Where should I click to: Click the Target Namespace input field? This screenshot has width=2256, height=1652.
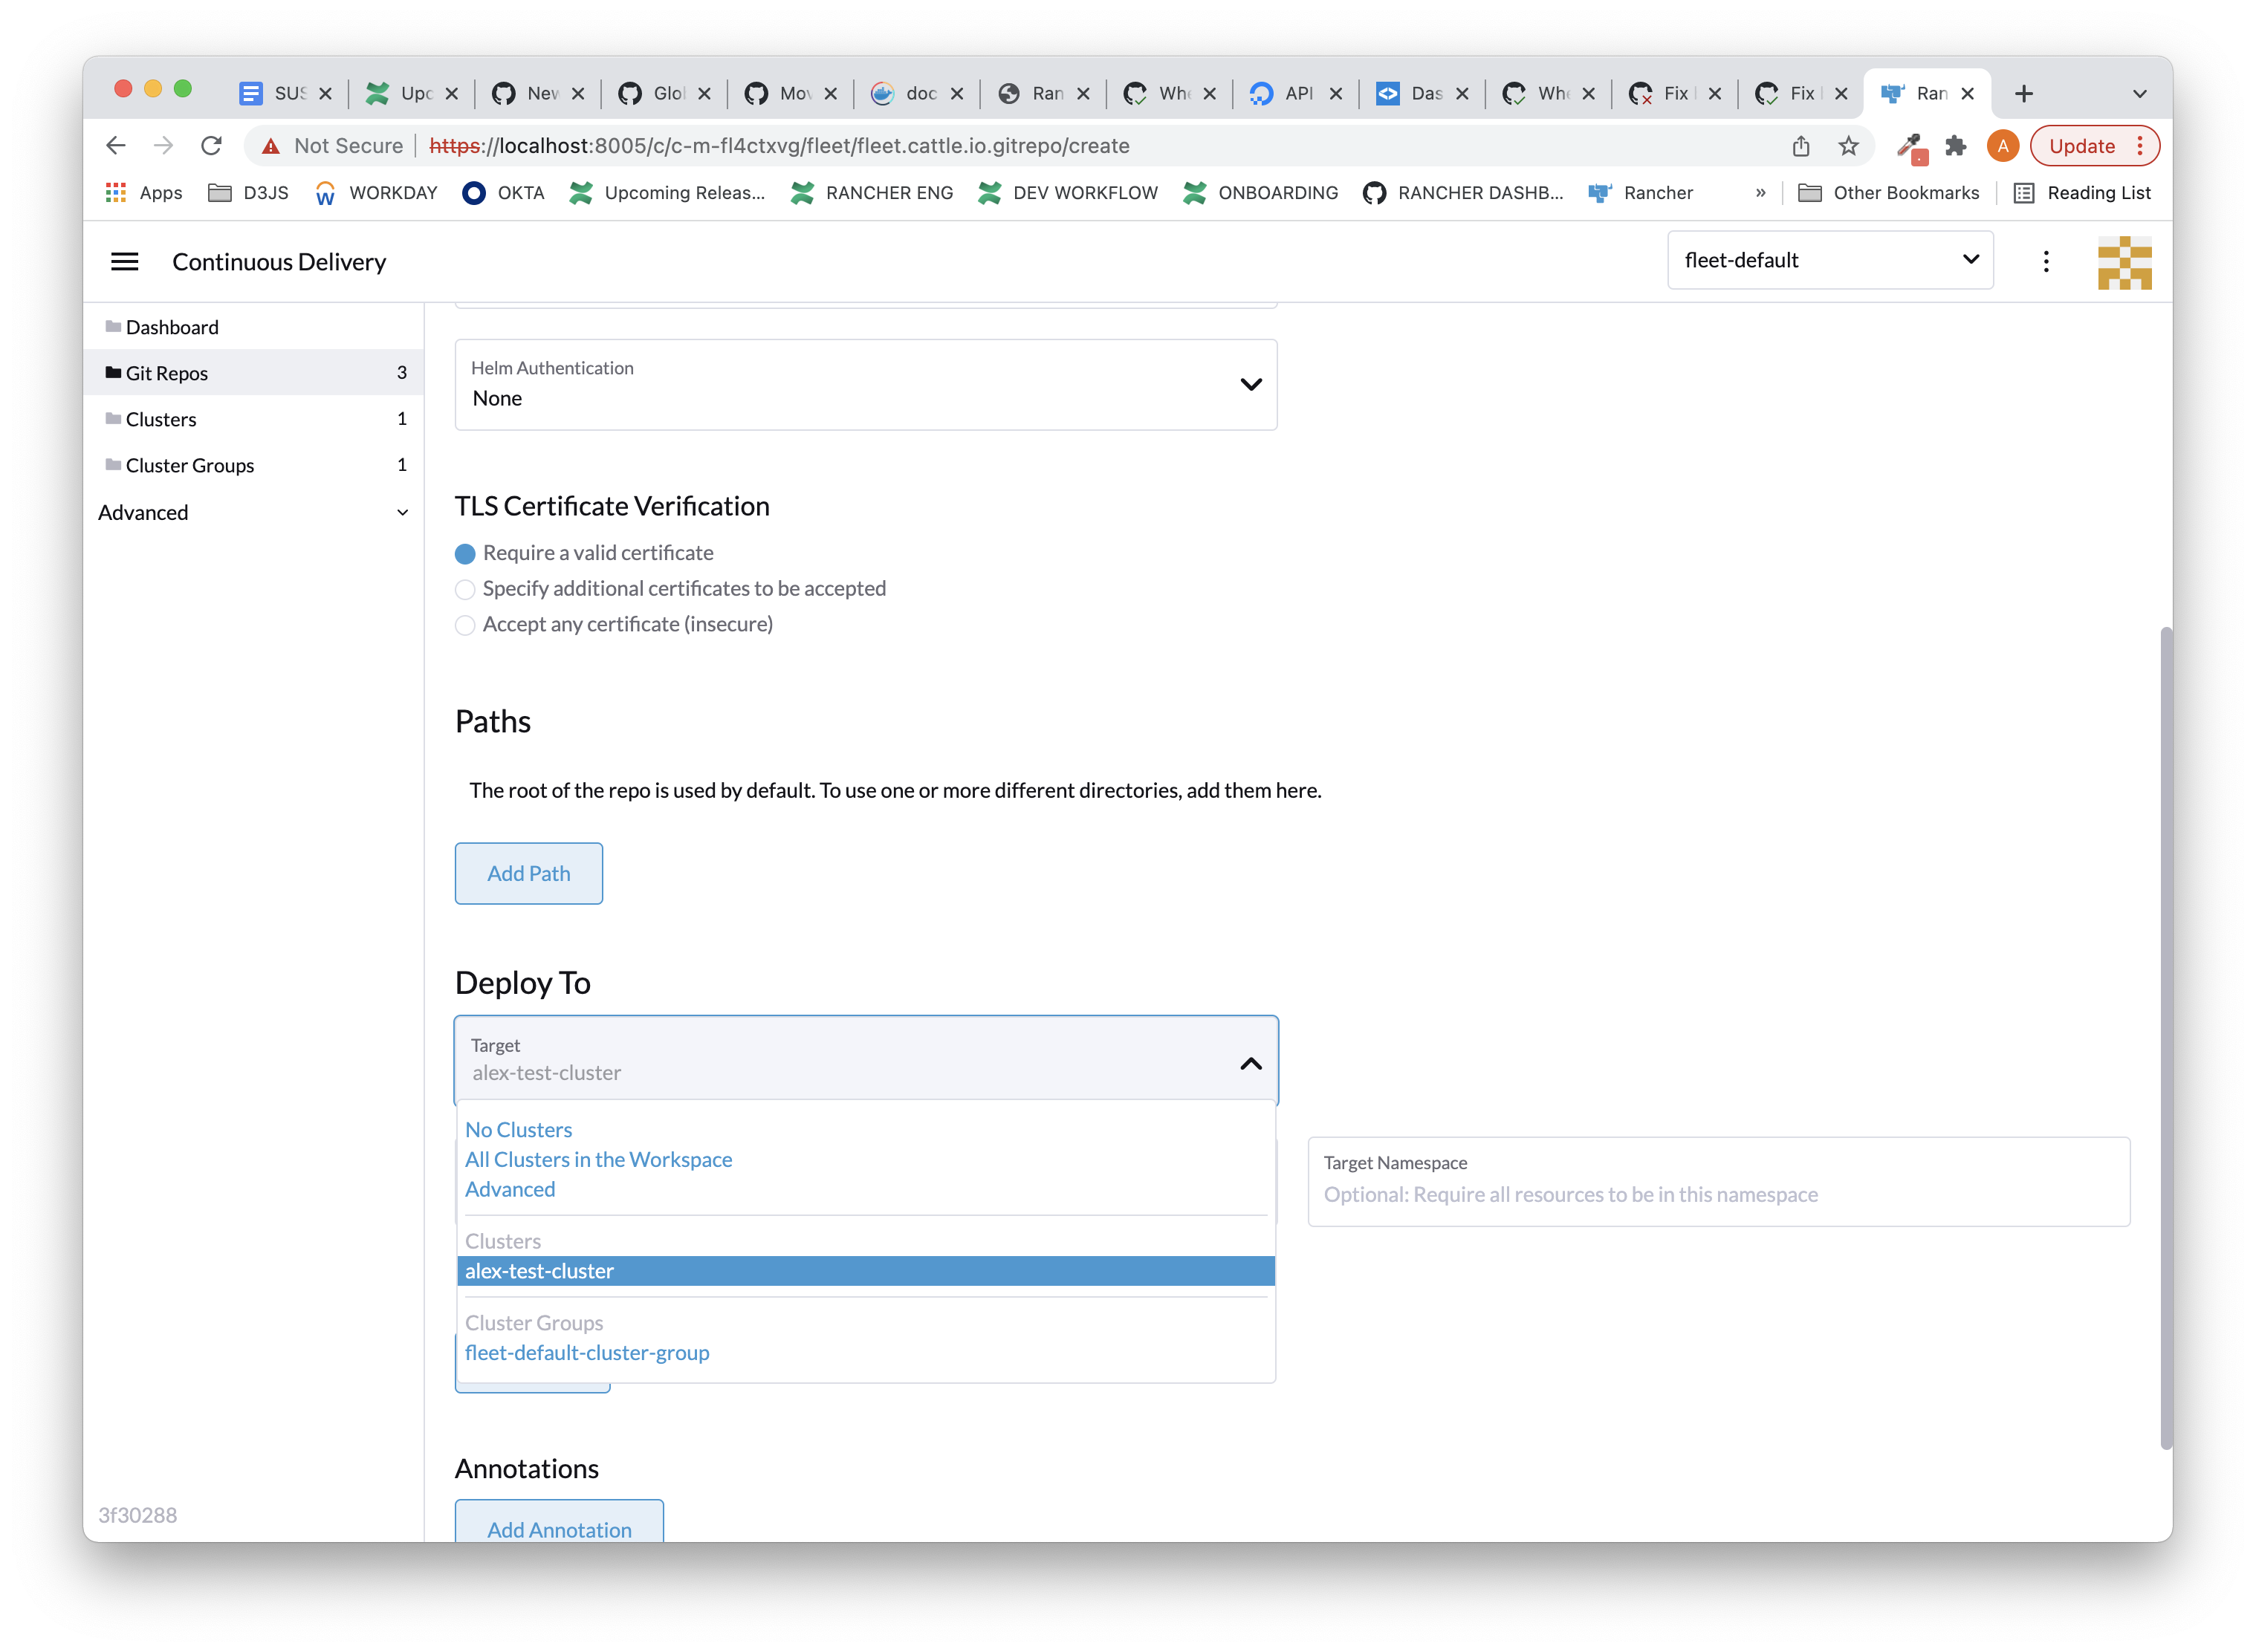pos(1718,1193)
